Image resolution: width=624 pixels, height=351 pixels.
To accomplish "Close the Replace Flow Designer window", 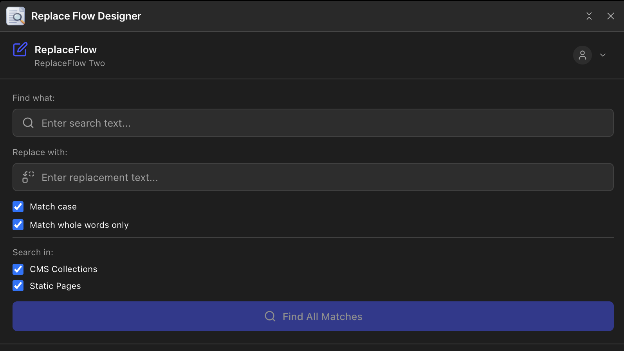I will 611,16.
